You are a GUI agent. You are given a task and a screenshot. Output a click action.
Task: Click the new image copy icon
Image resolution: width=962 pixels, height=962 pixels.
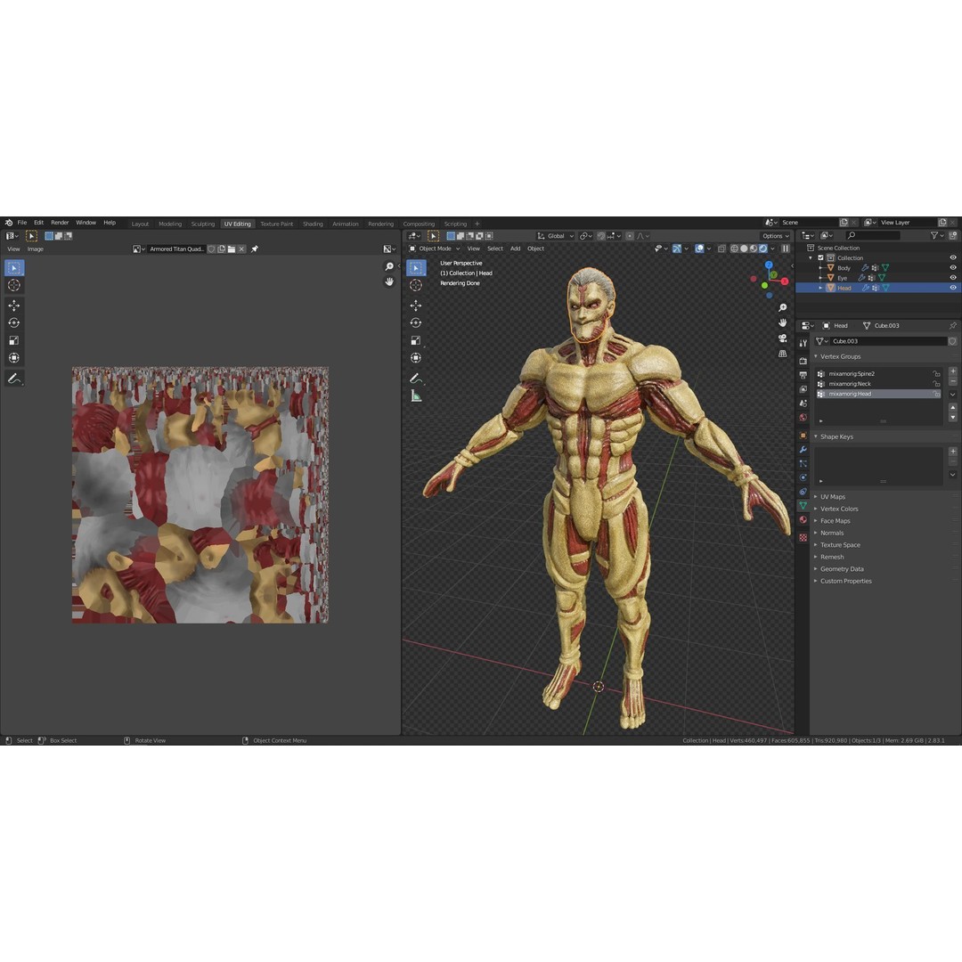[222, 249]
